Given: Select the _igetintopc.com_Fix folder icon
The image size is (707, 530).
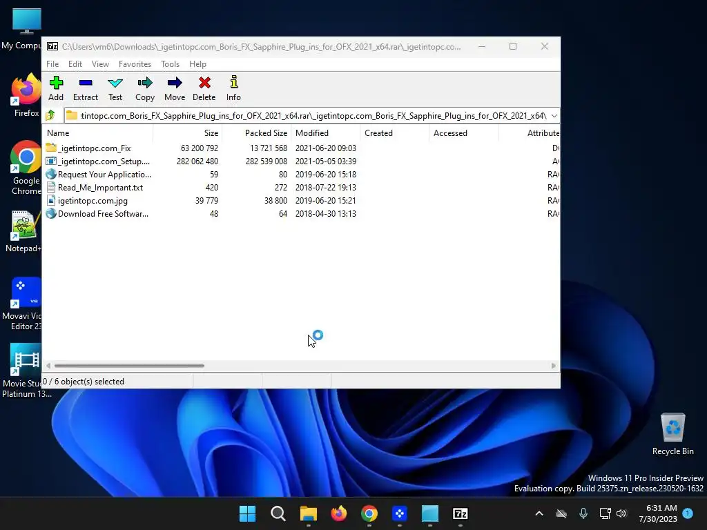Looking at the screenshot, I should (51, 148).
